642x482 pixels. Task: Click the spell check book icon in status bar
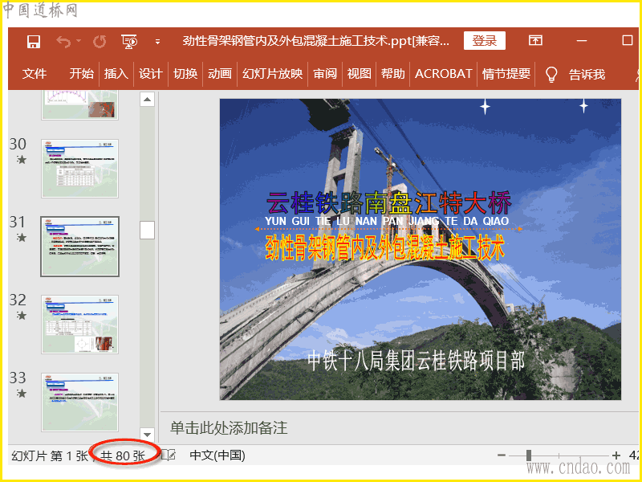pyautogui.click(x=169, y=455)
